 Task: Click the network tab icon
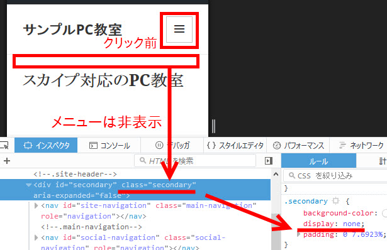[x=342, y=145]
